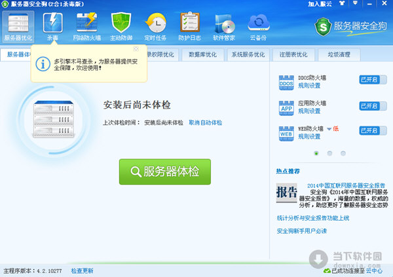The width and height of the screenshot is (393, 277).
Task: Open 安全狗新手用户必读 link
Action: (x=302, y=231)
